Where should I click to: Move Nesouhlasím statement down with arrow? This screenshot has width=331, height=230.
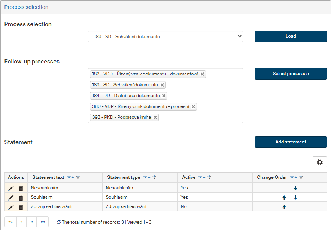tap(295, 188)
